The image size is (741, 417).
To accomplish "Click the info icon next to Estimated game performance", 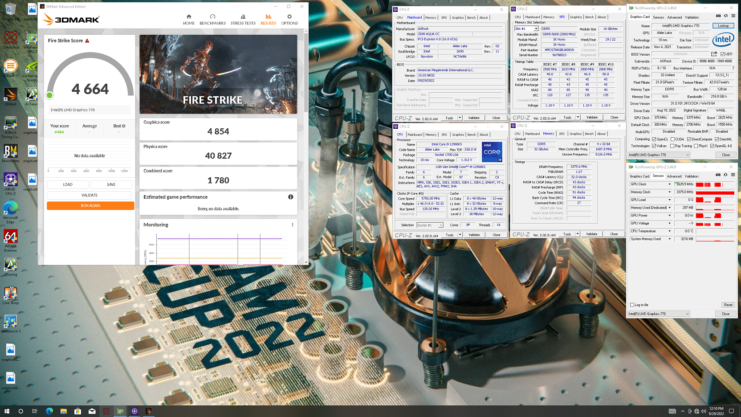I will pos(290,197).
